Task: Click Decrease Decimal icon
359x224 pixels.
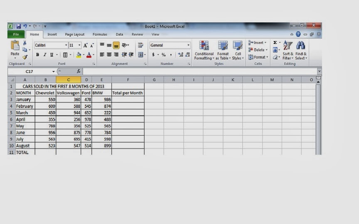Action: [187, 55]
